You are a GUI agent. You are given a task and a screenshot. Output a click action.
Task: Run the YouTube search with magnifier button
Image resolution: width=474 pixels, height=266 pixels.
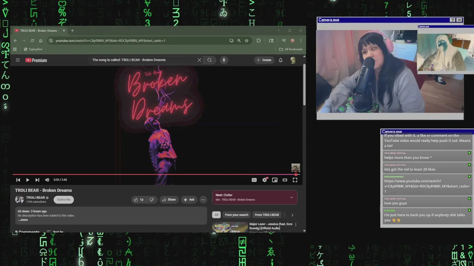pyautogui.click(x=210, y=60)
